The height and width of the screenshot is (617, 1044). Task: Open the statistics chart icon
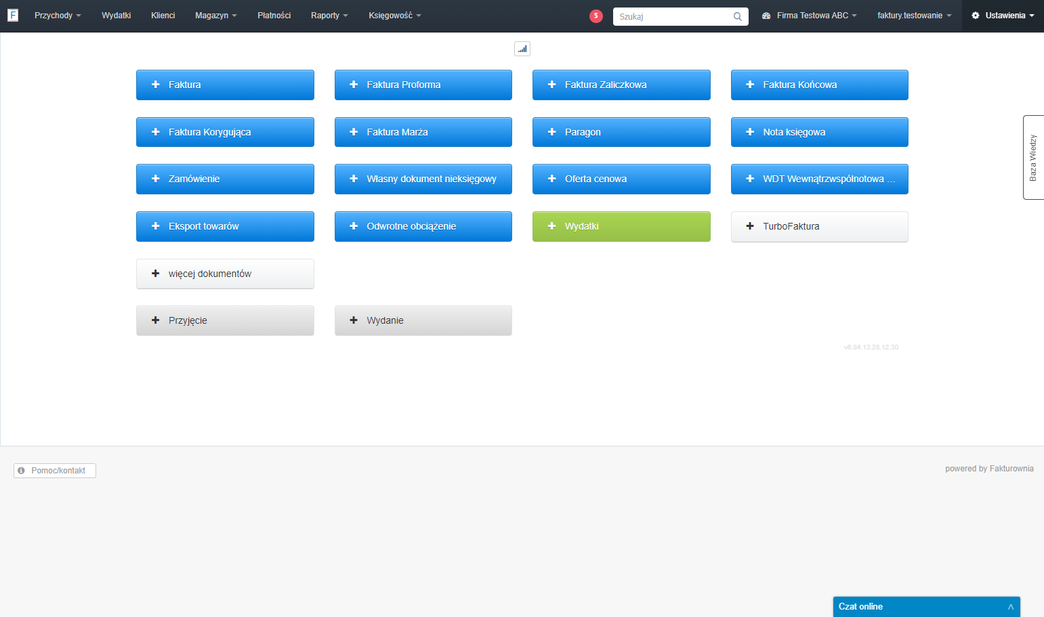point(522,49)
